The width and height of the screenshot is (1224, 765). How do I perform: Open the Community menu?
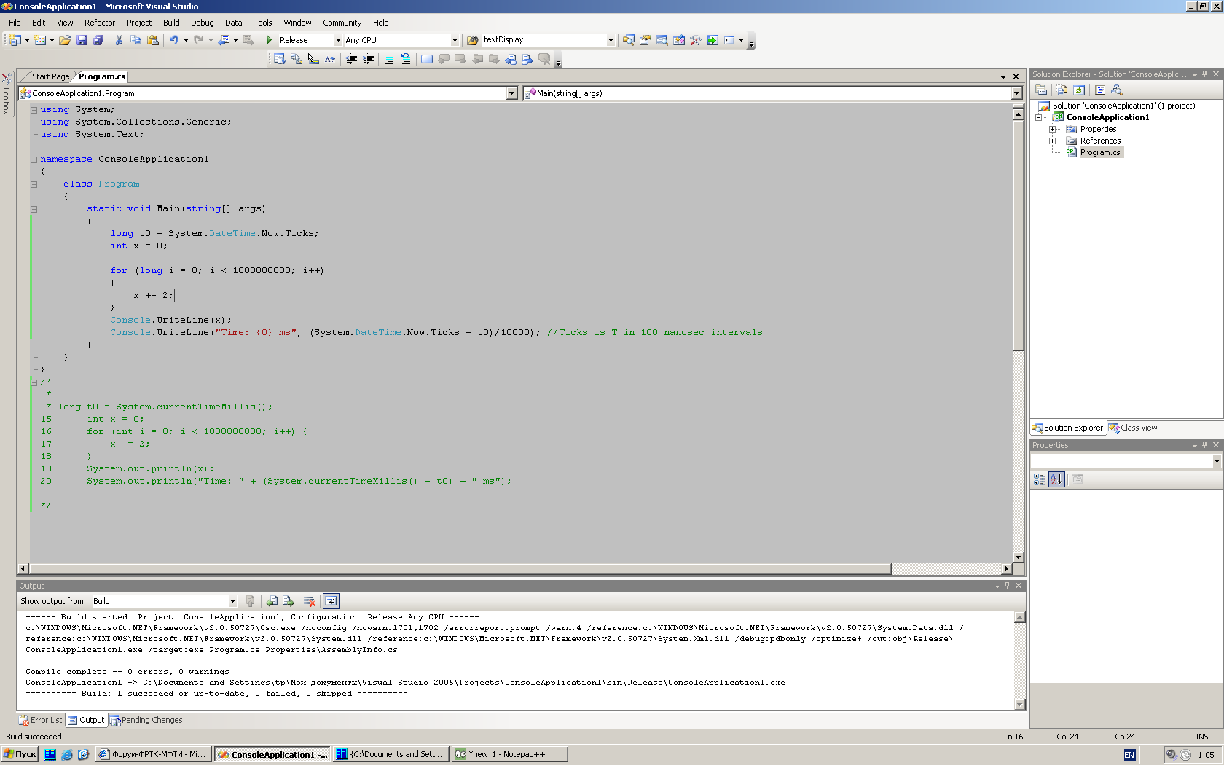click(x=342, y=23)
